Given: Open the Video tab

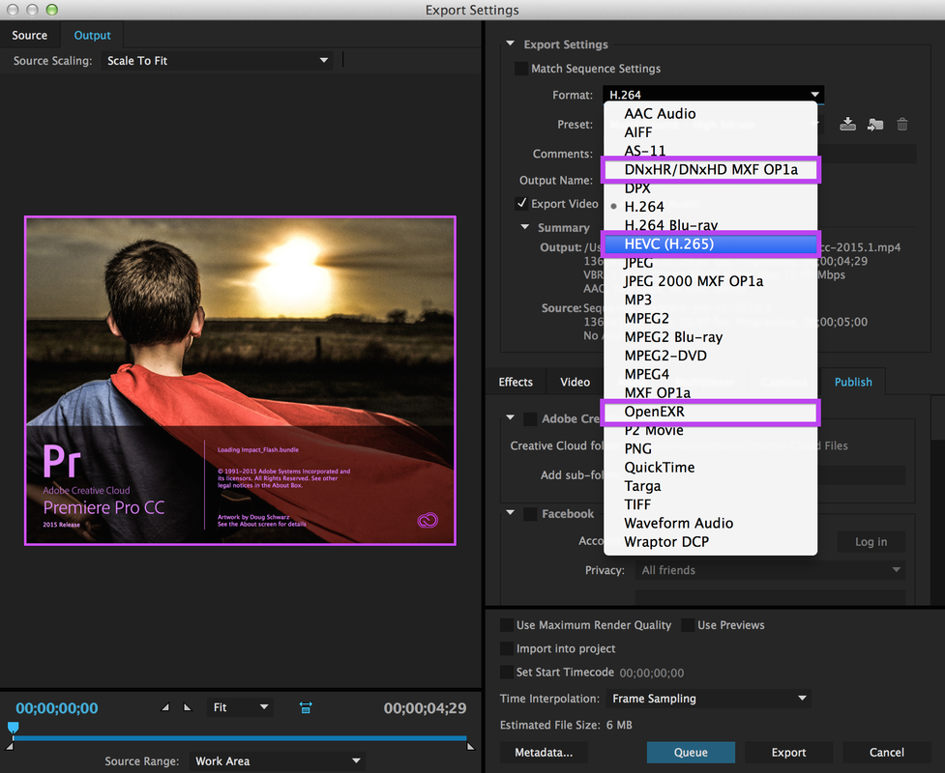Looking at the screenshot, I should click(575, 382).
